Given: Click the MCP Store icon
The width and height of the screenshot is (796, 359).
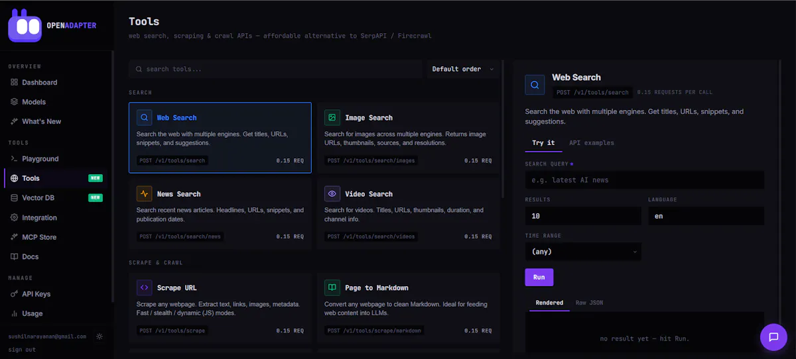Looking at the screenshot, I should click(x=15, y=237).
